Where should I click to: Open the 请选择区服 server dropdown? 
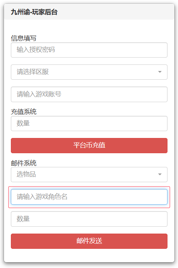pyautogui.click(x=89, y=72)
